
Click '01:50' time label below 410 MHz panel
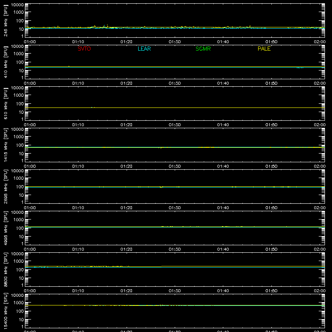(x=271, y=83)
